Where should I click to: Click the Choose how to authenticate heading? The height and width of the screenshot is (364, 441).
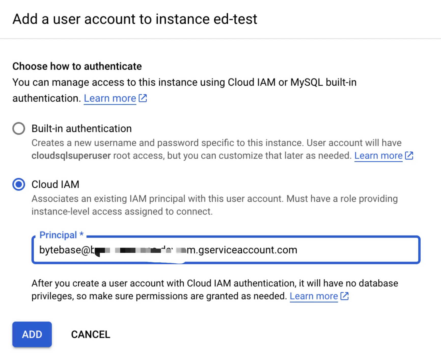point(77,66)
